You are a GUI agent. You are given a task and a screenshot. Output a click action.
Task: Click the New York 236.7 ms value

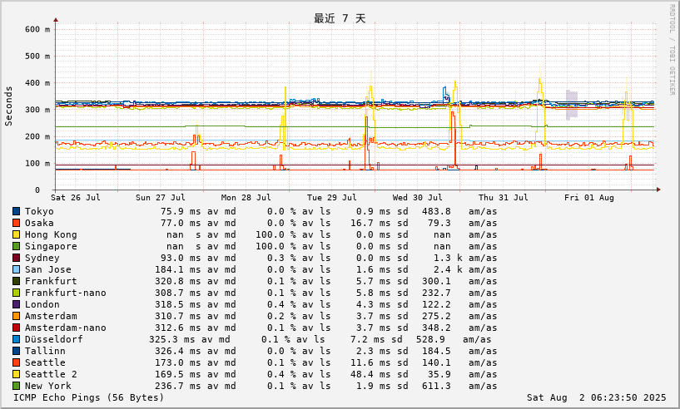[178, 386]
